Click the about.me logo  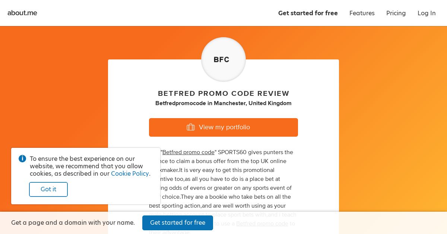[22, 13]
